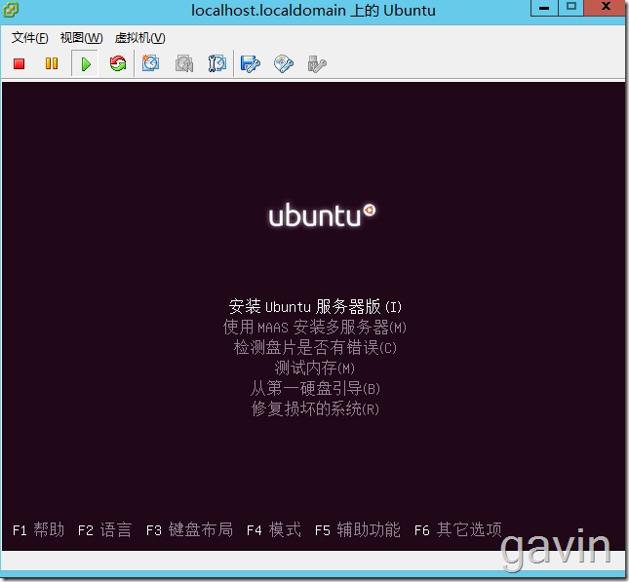Viewport: 629px width, 582px height.
Task: Select 使用 MAAS 安装多服务器(M) option
Action: coord(315,328)
